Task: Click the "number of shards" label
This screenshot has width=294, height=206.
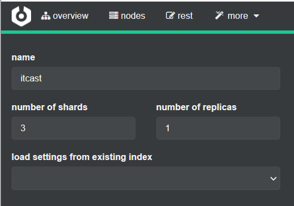Action: click(49, 107)
